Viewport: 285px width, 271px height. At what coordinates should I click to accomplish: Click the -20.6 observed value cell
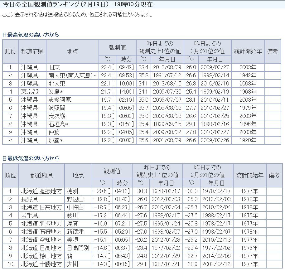[102, 191]
